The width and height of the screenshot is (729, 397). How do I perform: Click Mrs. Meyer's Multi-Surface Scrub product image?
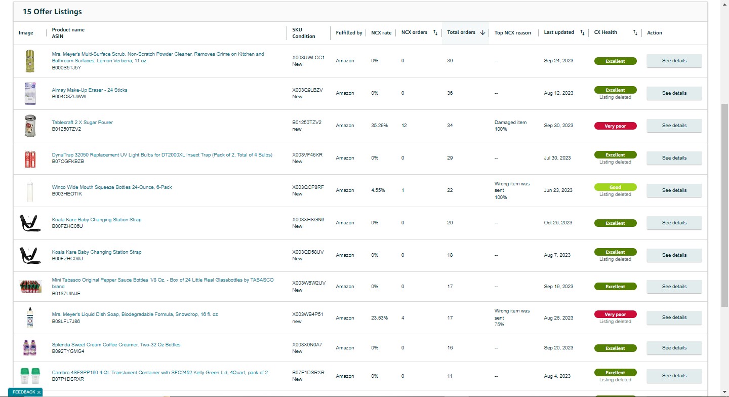point(30,61)
